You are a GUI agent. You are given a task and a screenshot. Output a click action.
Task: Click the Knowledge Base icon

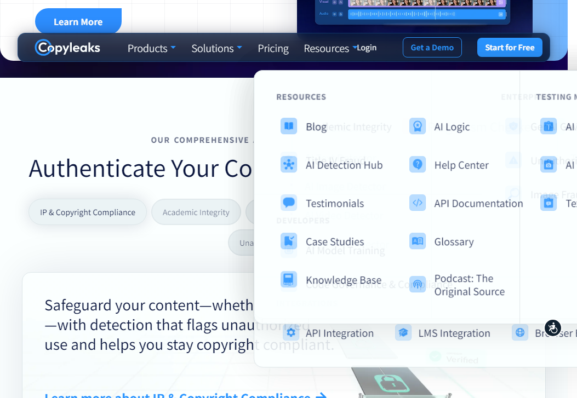coord(289,279)
